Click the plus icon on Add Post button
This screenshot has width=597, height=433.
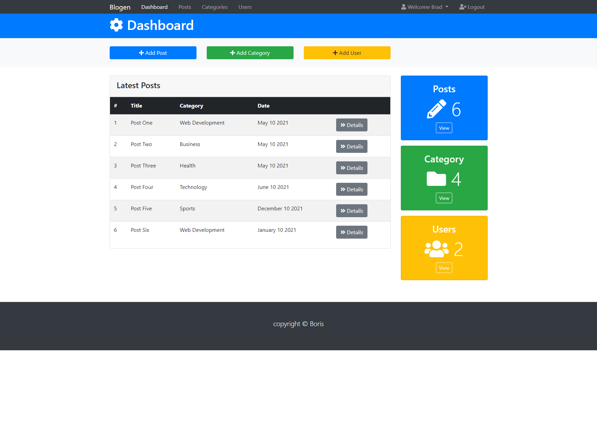142,53
